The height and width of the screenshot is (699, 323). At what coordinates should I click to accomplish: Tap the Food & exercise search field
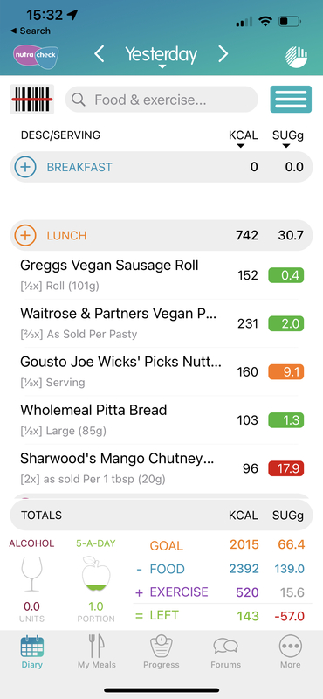(161, 100)
